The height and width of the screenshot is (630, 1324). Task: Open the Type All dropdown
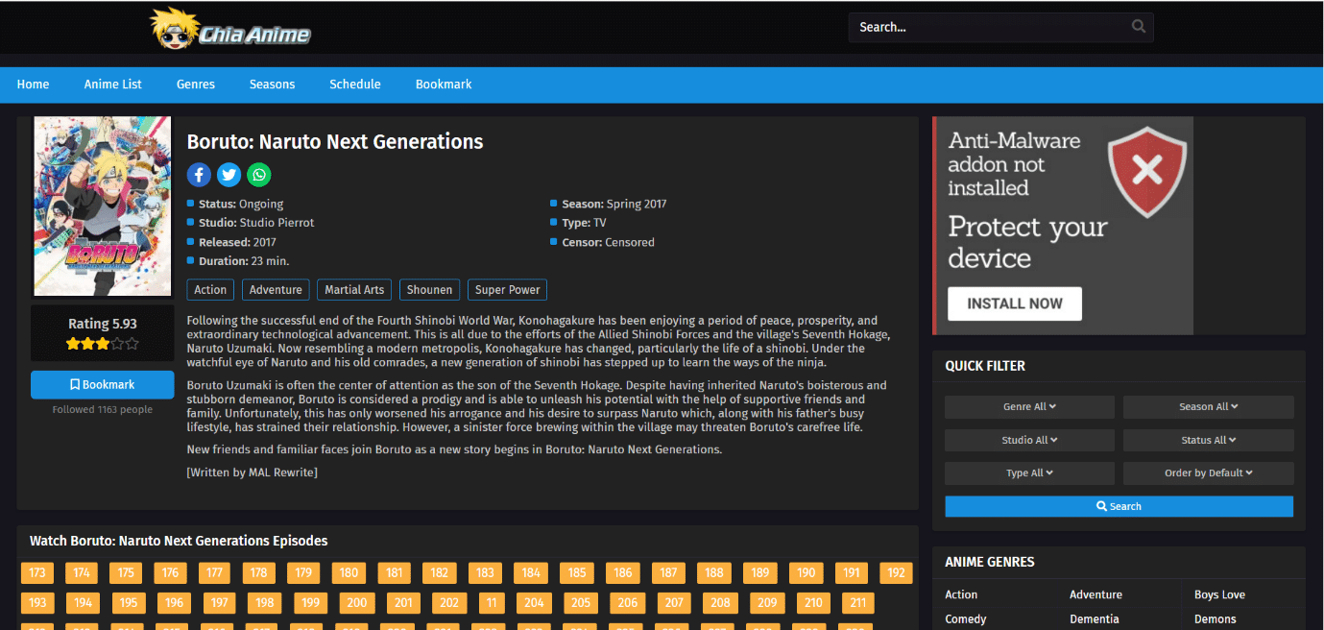[1029, 472]
